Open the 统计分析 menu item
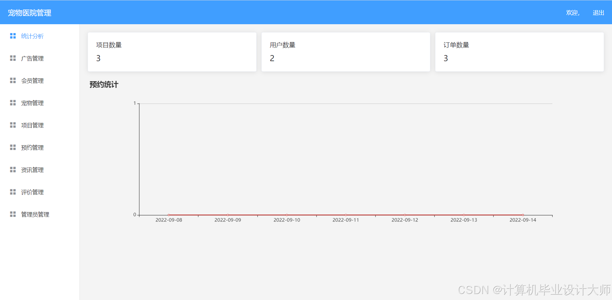The height and width of the screenshot is (300, 612). [40, 36]
